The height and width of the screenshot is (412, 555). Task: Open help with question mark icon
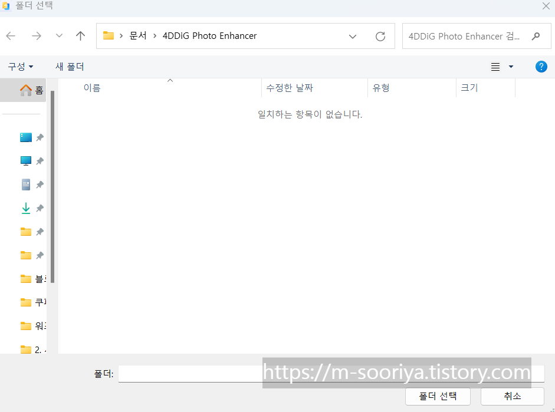[541, 67]
